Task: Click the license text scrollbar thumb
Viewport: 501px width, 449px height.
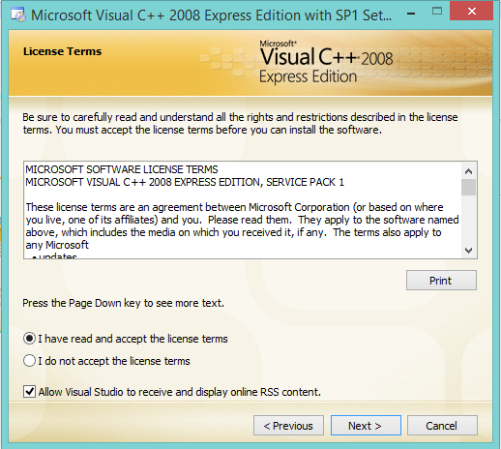Action: point(468,187)
